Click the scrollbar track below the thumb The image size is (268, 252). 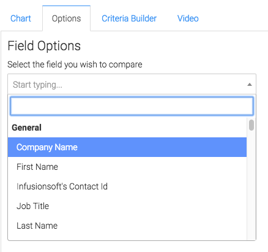251,184
